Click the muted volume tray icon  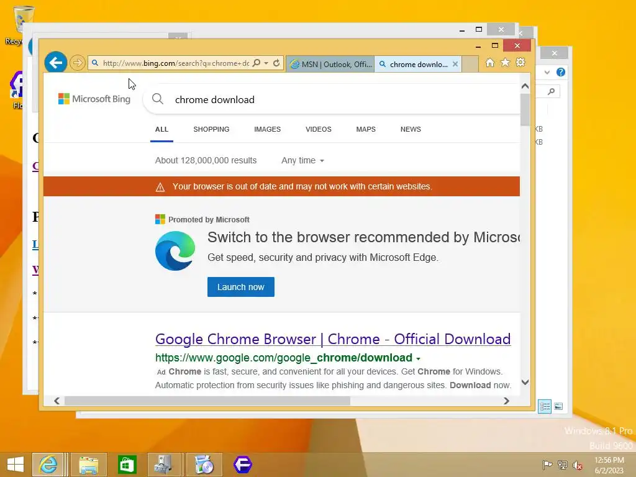click(578, 465)
